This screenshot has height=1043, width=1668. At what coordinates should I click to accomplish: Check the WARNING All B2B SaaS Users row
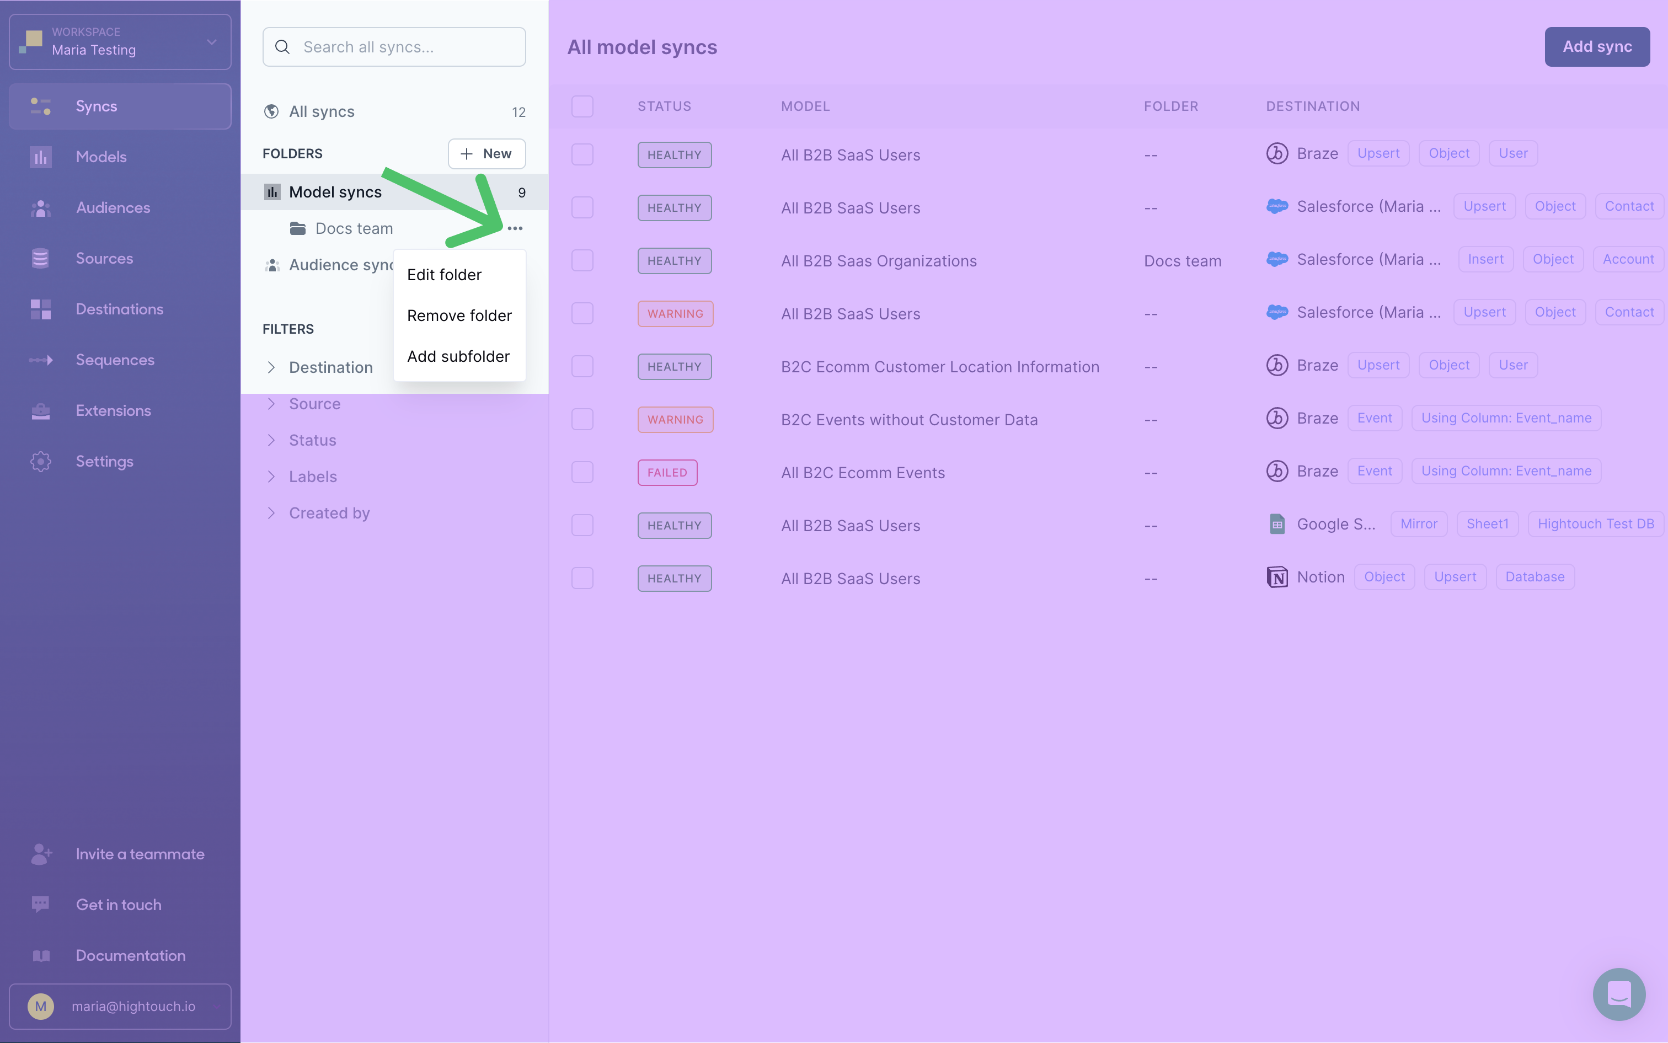[582, 313]
